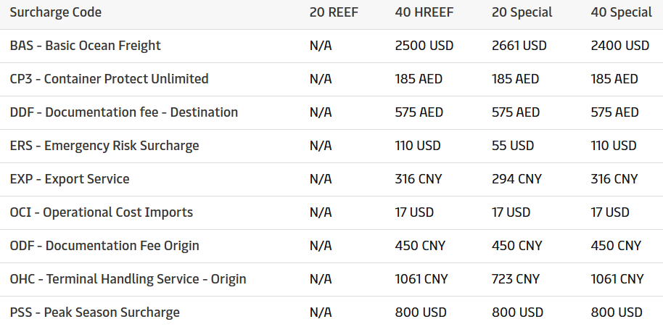Click the 20 REEF column header
This screenshot has height=327, width=663.
(x=334, y=12)
